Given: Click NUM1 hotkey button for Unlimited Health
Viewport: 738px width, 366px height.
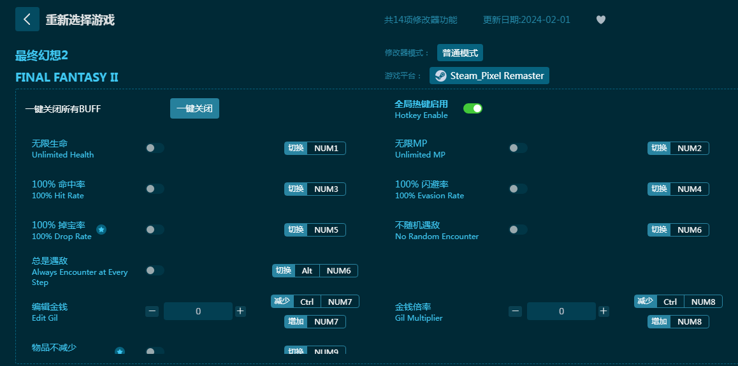Looking at the screenshot, I should tap(326, 149).
